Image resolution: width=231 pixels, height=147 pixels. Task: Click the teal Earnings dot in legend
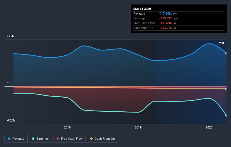point(33,139)
